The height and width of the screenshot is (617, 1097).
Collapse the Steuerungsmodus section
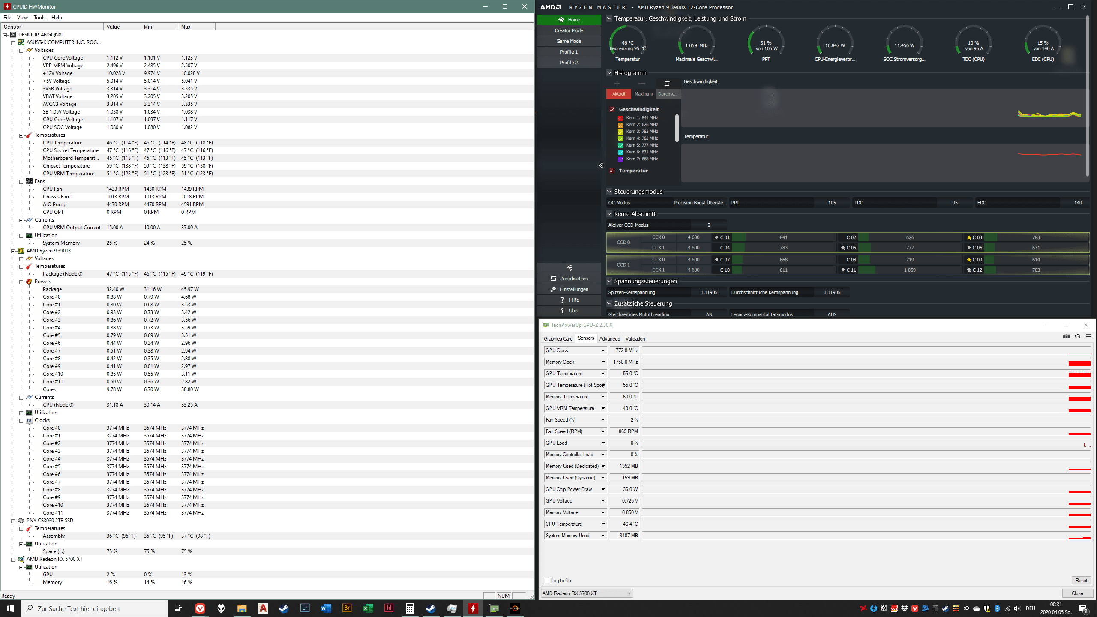609,192
